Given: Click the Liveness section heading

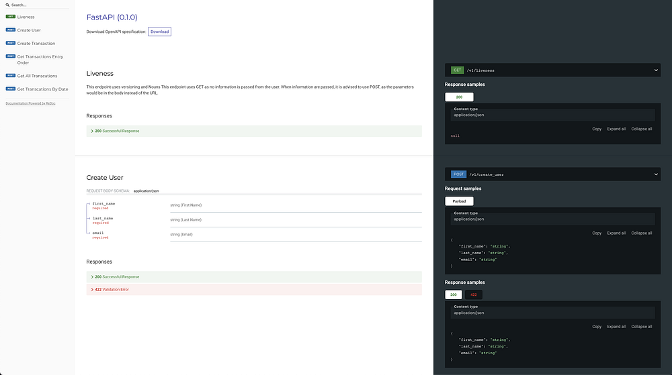Looking at the screenshot, I should (x=100, y=74).
